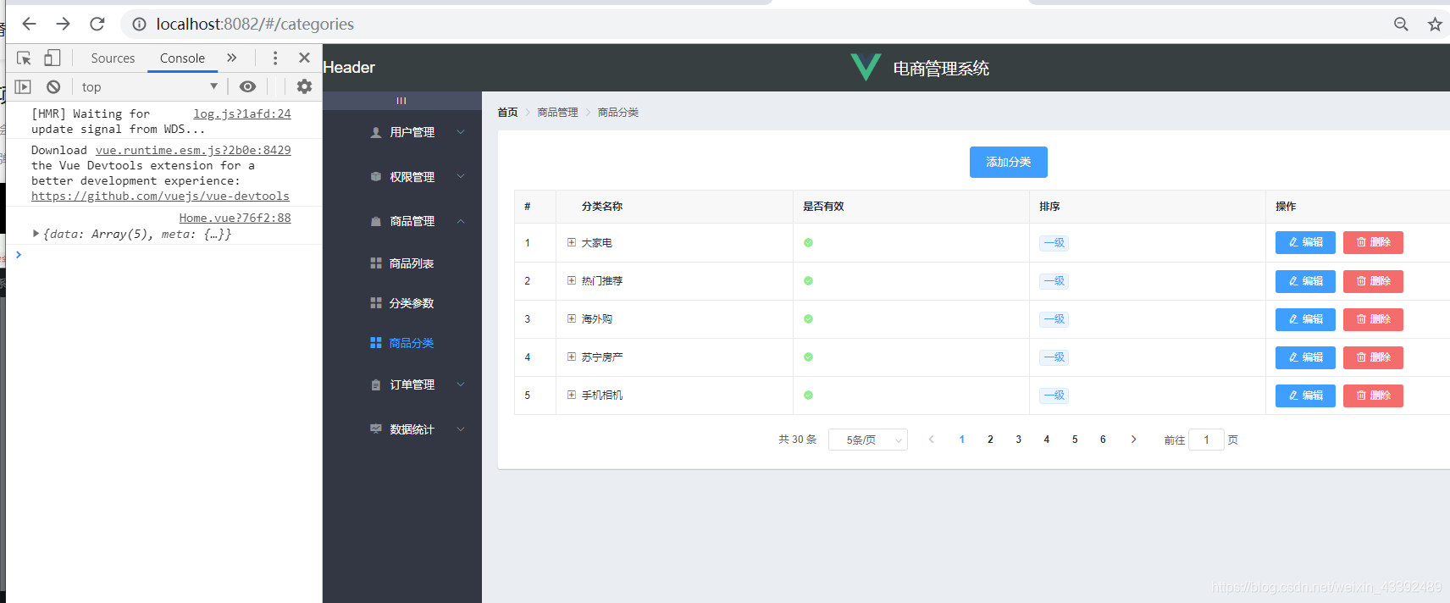Viewport: 1450px width, 603px height.
Task: Collapse the sidebar with the ||| toggle
Action: 401,101
